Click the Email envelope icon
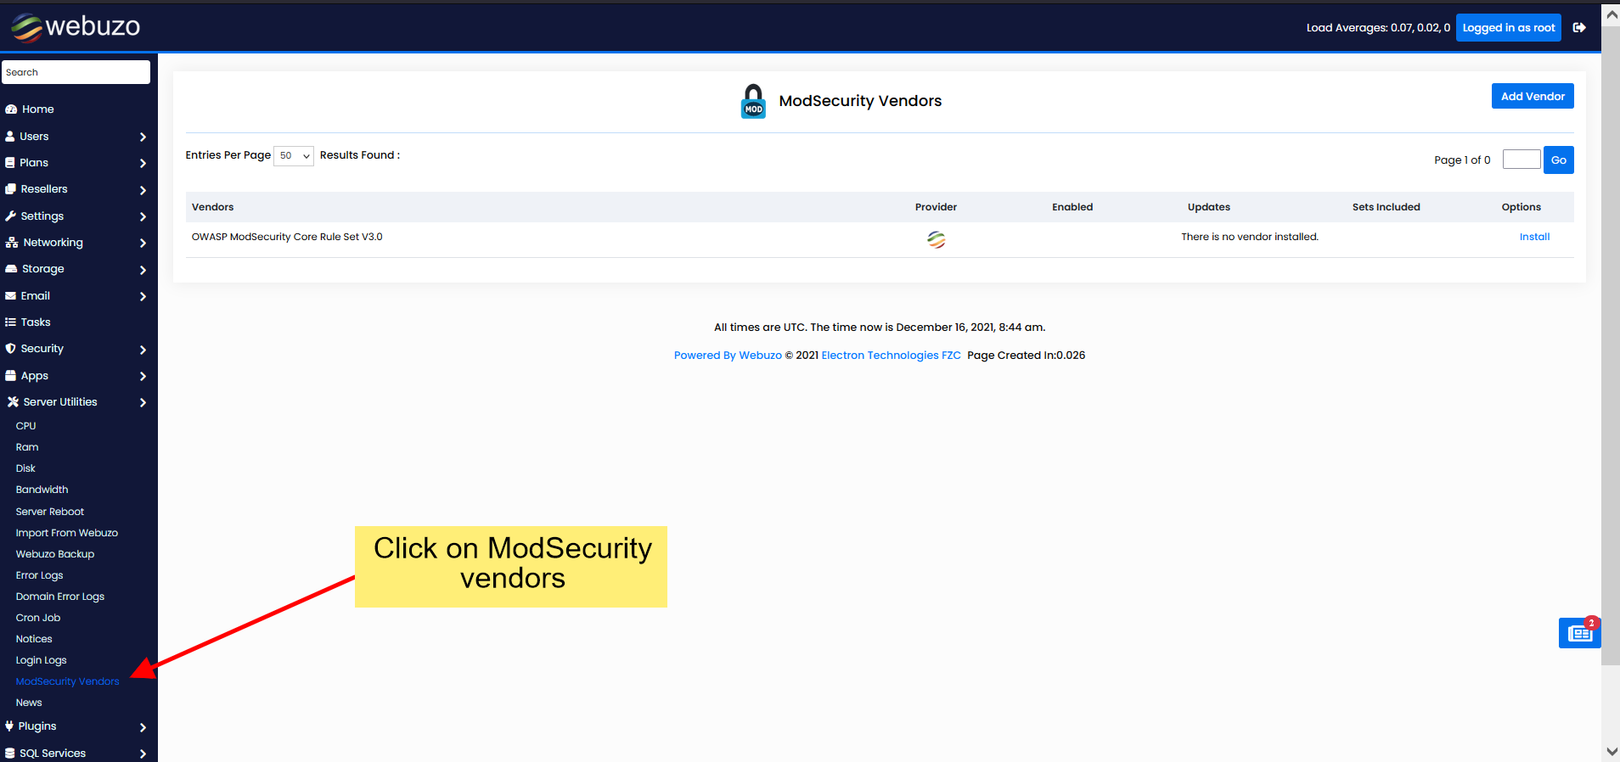Viewport: 1620px width, 762px height. click(11, 295)
